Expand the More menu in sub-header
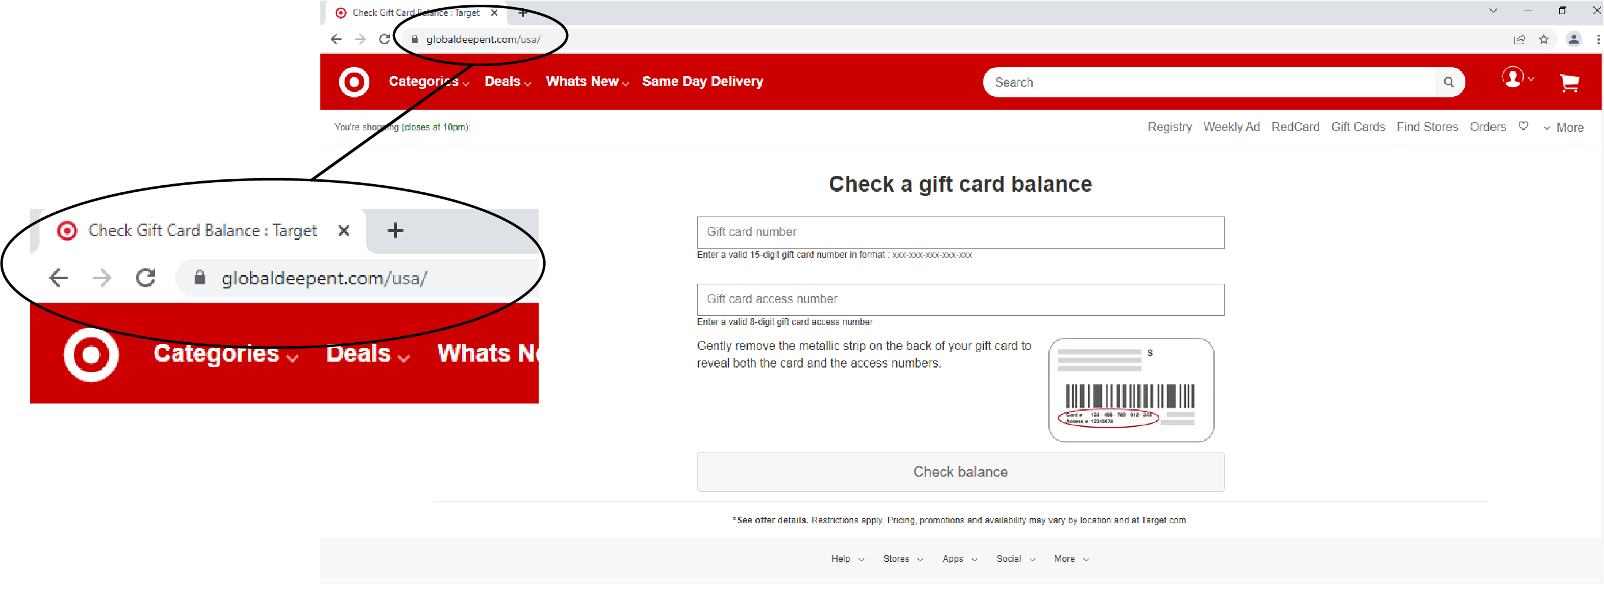Image resolution: width=1604 pixels, height=597 pixels. [1563, 127]
